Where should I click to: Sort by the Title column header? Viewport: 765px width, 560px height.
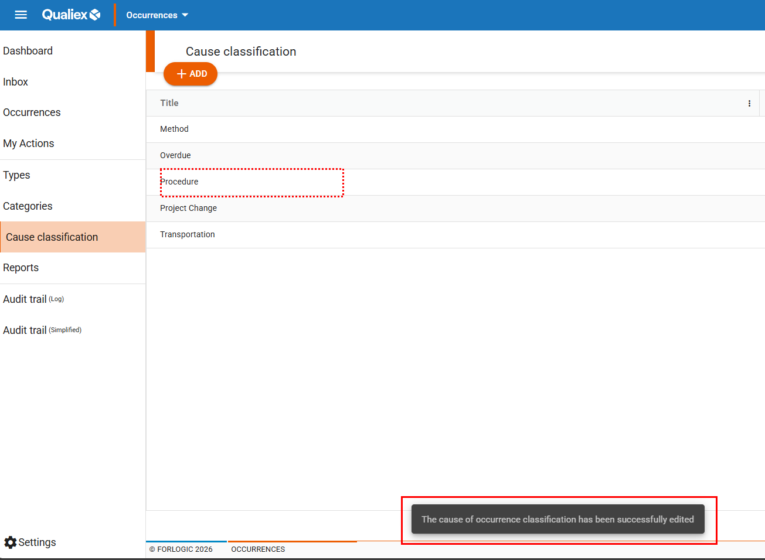[169, 103]
